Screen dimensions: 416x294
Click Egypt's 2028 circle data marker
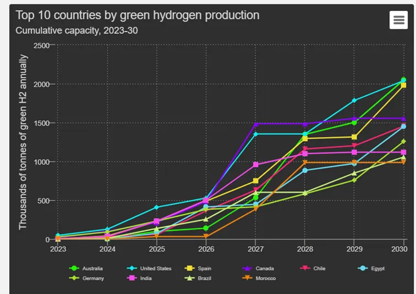coord(305,170)
